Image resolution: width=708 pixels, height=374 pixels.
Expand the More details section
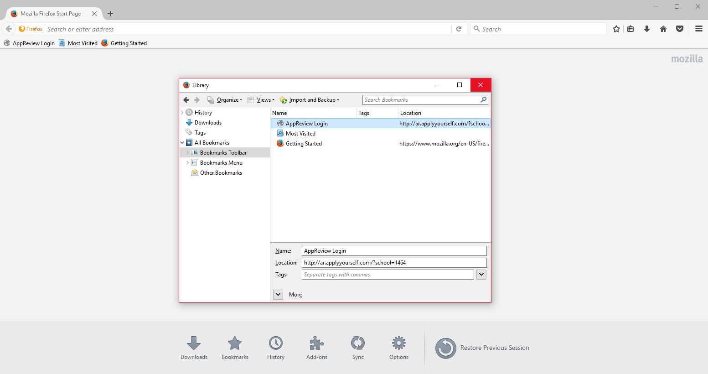(x=278, y=295)
